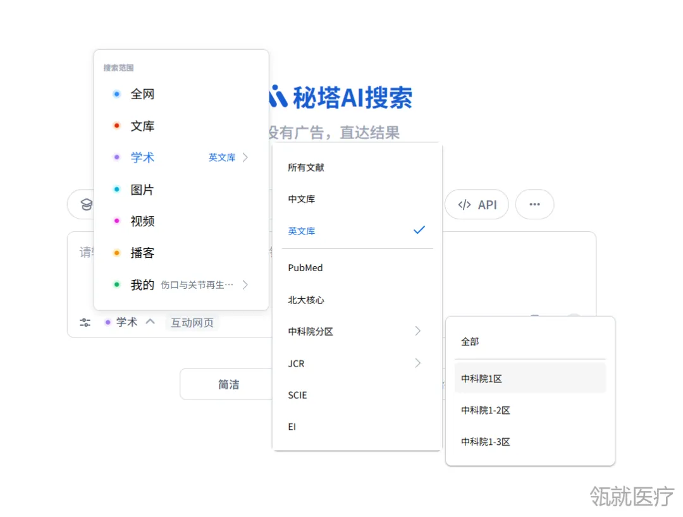Screen dimensions: 683x517
Task: Click orange dot icon beside 播客
Action: tap(117, 253)
